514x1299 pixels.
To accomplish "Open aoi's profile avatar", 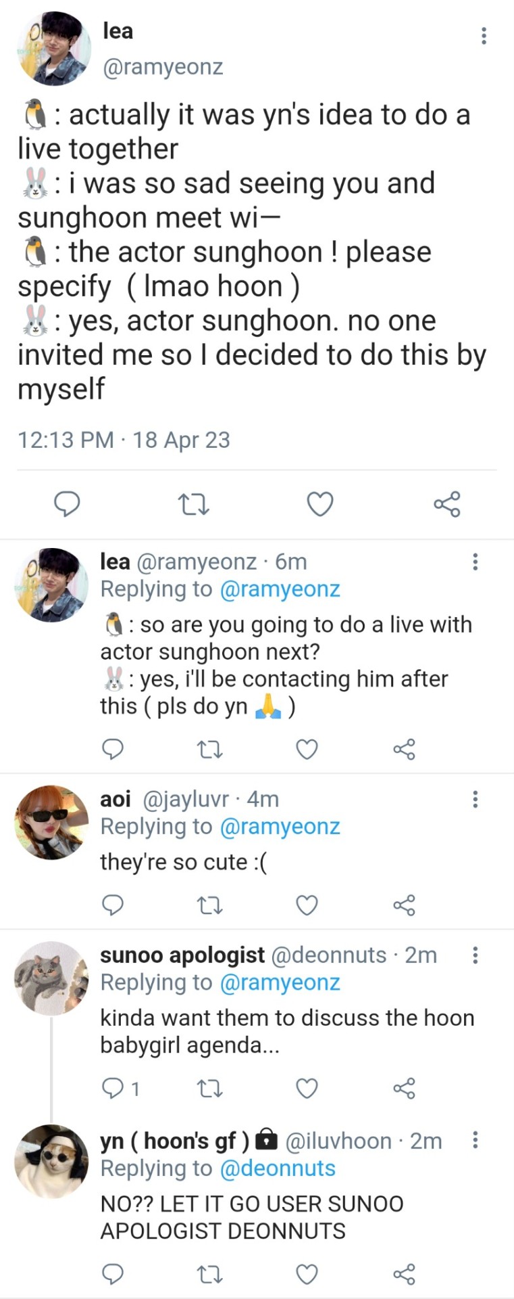I will pos(51,823).
